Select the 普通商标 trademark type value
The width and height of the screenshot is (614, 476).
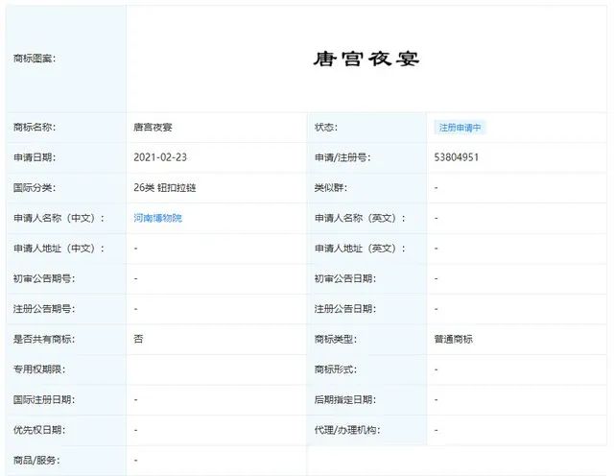(454, 339)
